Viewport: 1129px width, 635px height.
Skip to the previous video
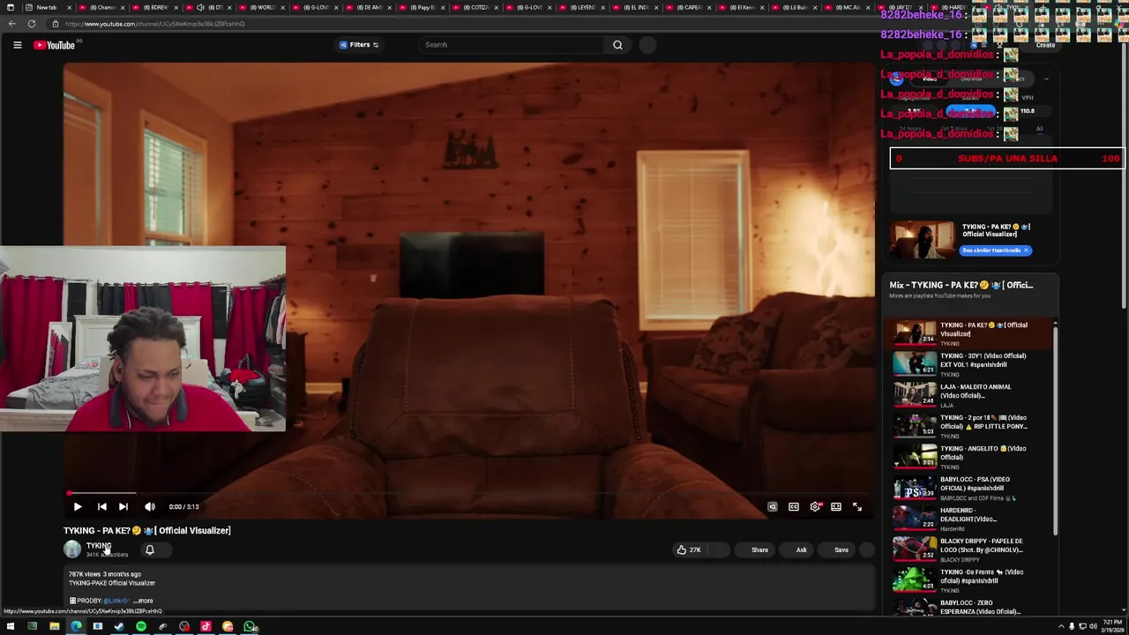pyautogui.click(x=101, y=507)
